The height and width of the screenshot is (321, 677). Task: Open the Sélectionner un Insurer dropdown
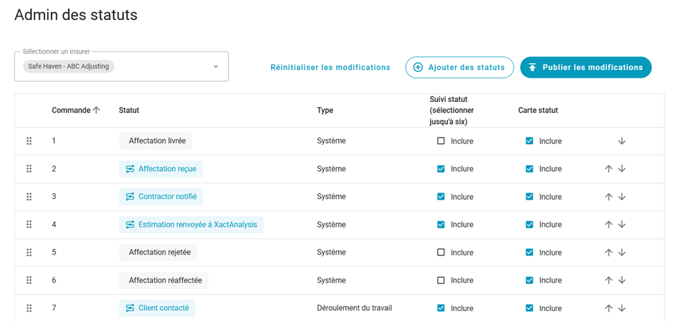(x=215, y=67)
